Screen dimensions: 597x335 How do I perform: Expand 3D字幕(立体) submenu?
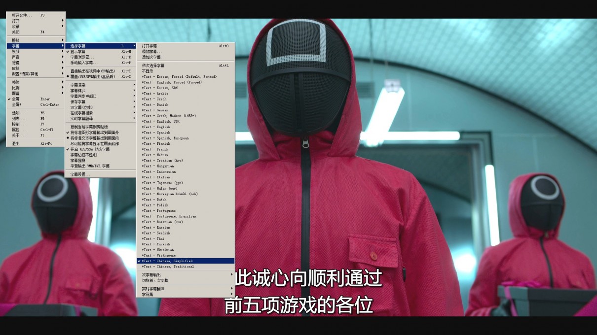[x=101, y=107]
